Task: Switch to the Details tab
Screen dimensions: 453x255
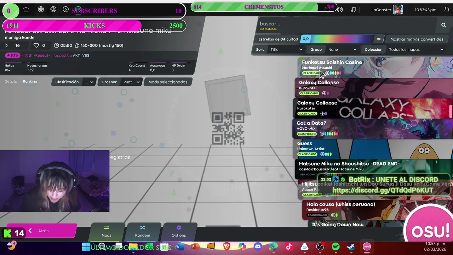Action: 11,81
